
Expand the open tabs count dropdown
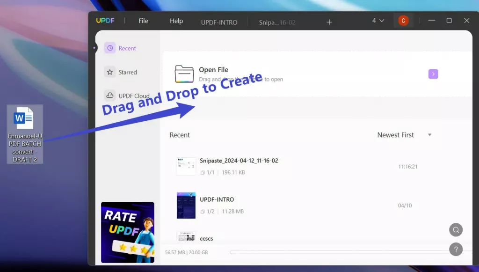point(378,21)
